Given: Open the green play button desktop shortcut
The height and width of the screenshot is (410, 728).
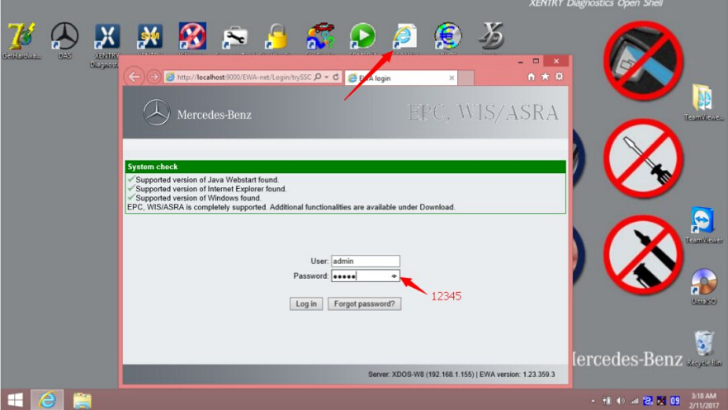Looking at the screenshot, I should coord(362,36).
